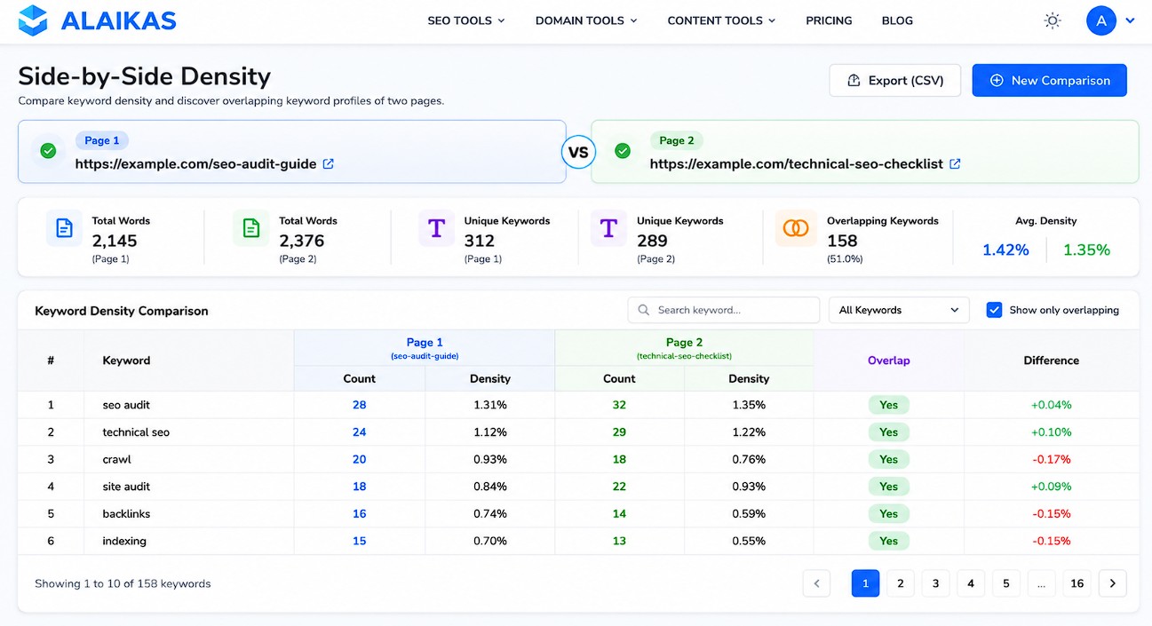Image resolution: width=1152 pixels, height=626 pixels.
Task: Expand the Content Tools menu
Action: (x=721, y=20)
